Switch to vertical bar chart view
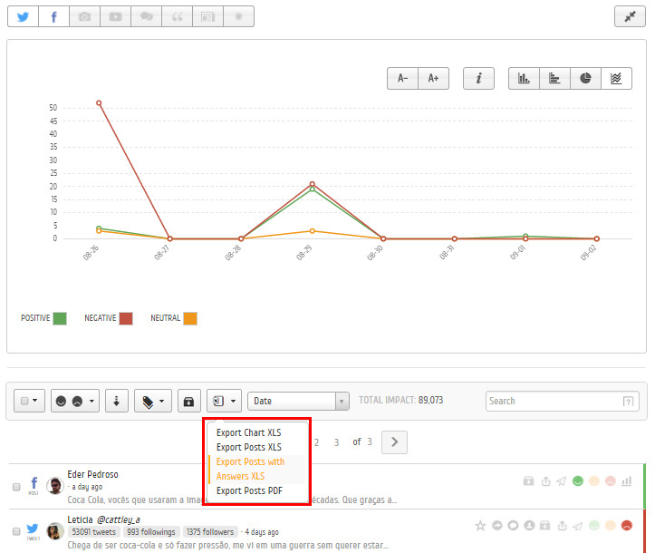 (524, 79)
